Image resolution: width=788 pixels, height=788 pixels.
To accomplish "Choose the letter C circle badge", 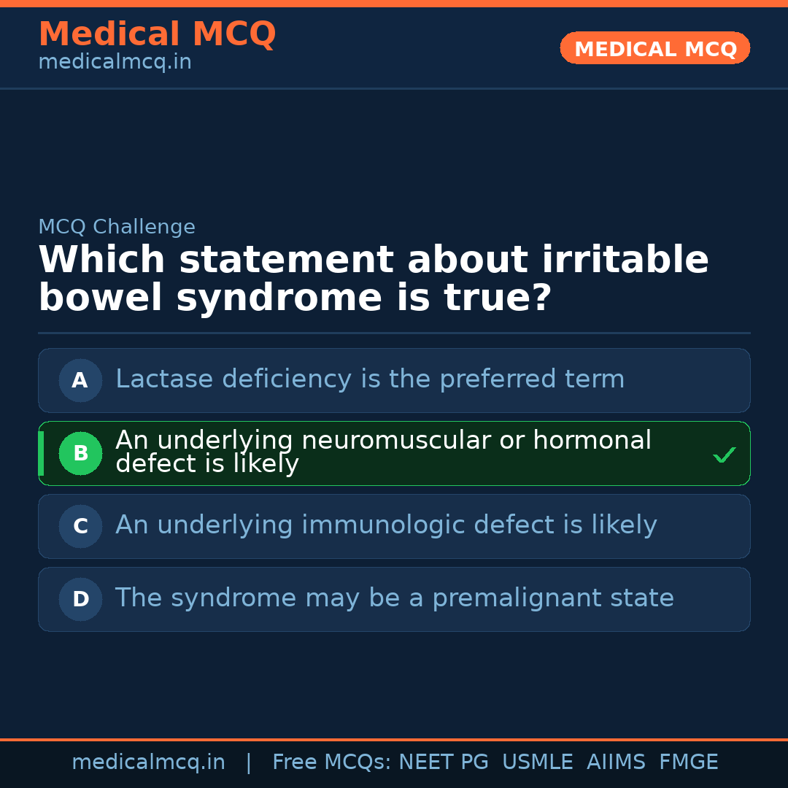I will coord(80,526).
